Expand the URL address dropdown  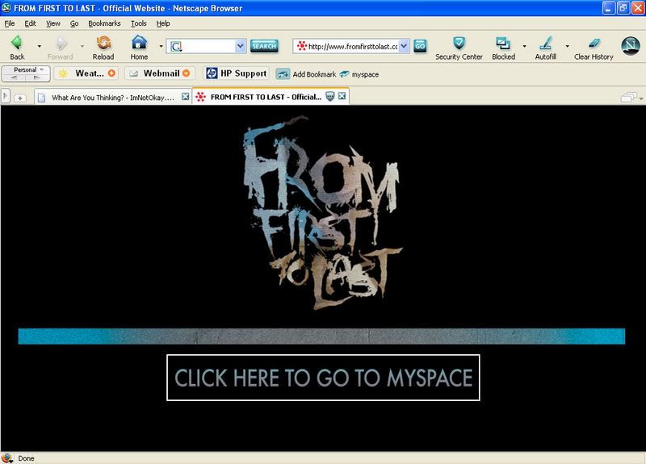coord(405,46)
